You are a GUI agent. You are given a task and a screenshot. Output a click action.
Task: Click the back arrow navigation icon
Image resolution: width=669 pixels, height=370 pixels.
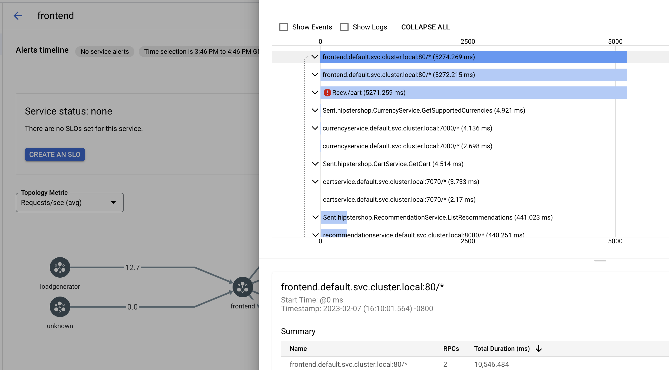(x=17, y=15)
